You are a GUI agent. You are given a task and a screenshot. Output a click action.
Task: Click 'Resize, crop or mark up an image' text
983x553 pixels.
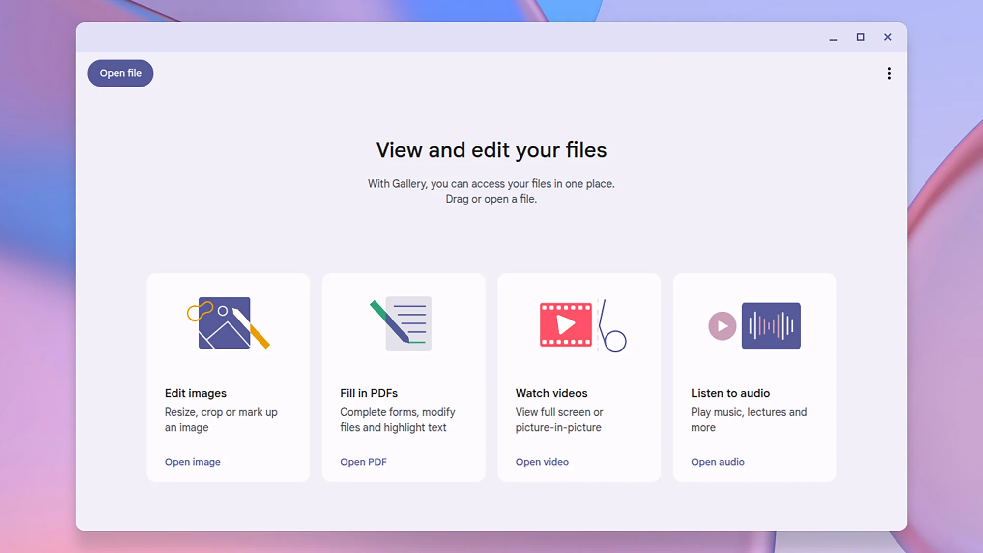tap(221, 420)
